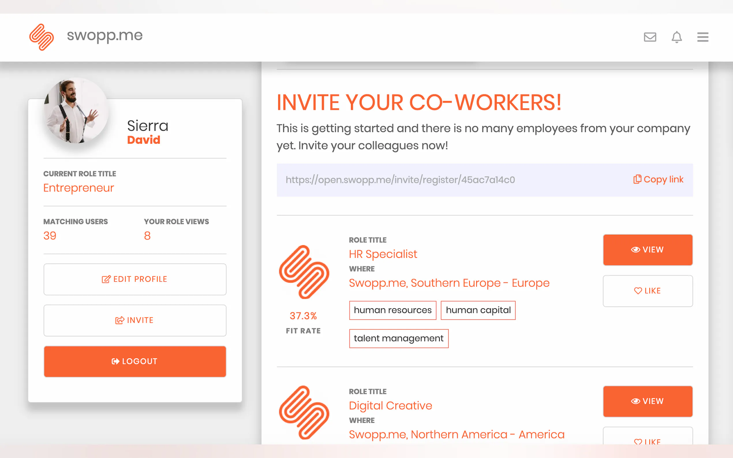Click the Digital Creative company logo
733x458 pixels.
(x=304, y=412)
